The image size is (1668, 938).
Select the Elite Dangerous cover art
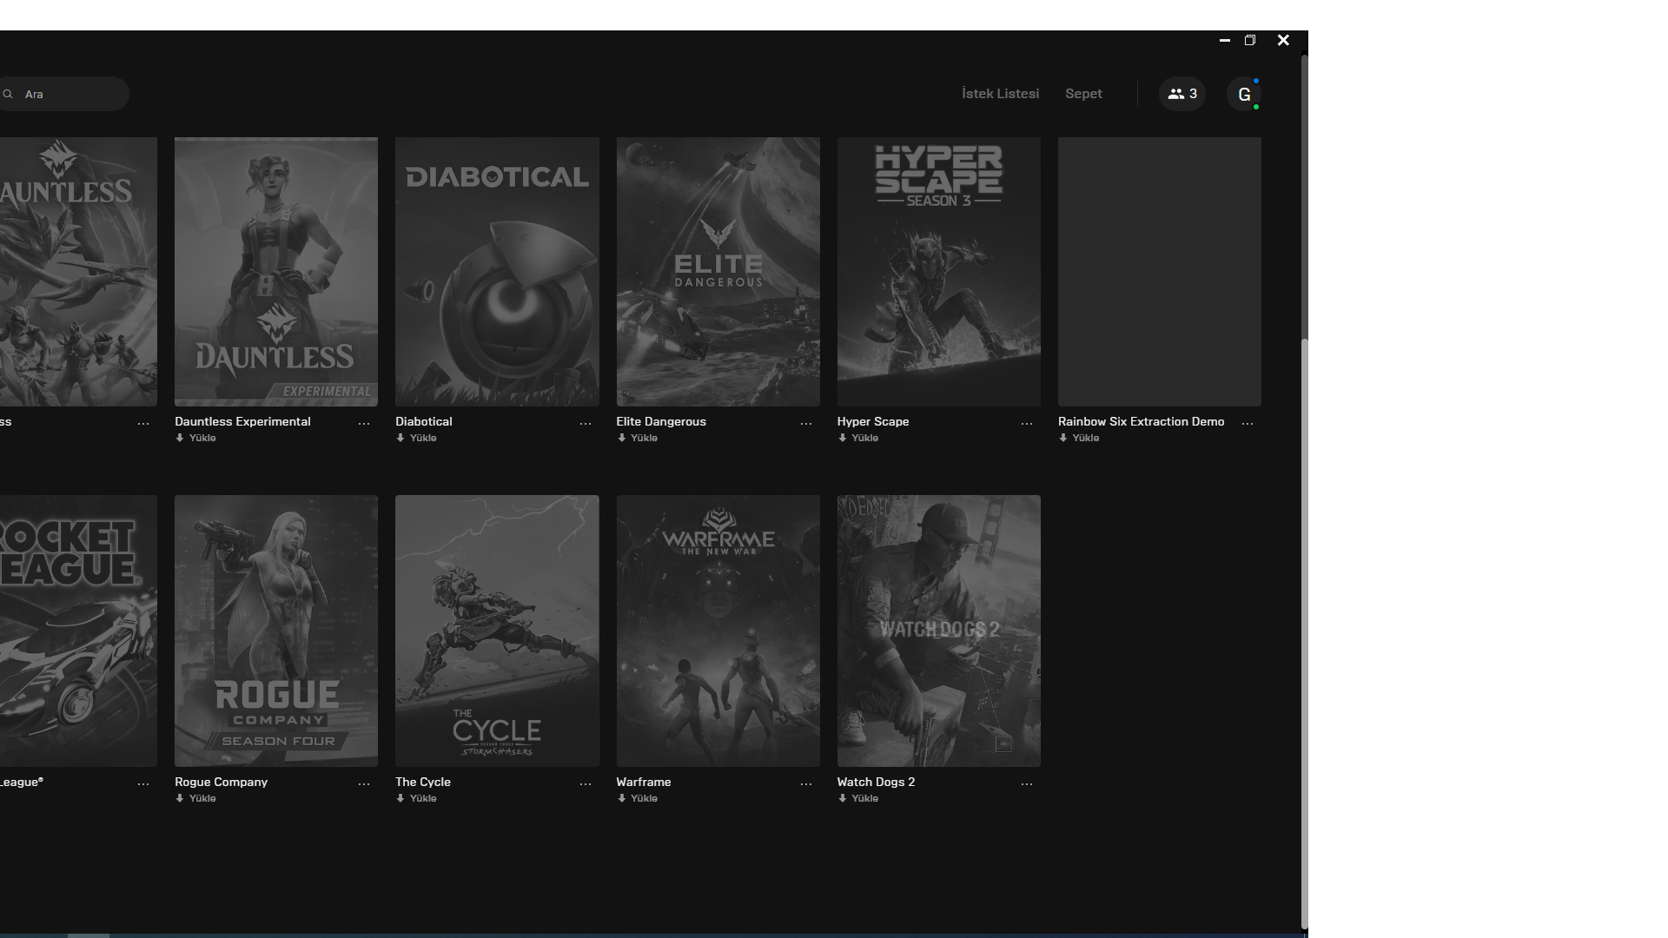(718, 271)
